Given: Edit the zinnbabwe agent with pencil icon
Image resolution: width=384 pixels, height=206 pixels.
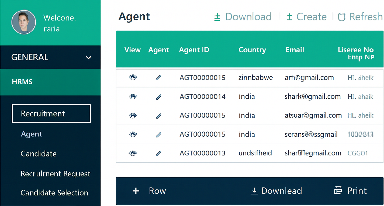Looking at the screenshot, I should pos(158,78).
